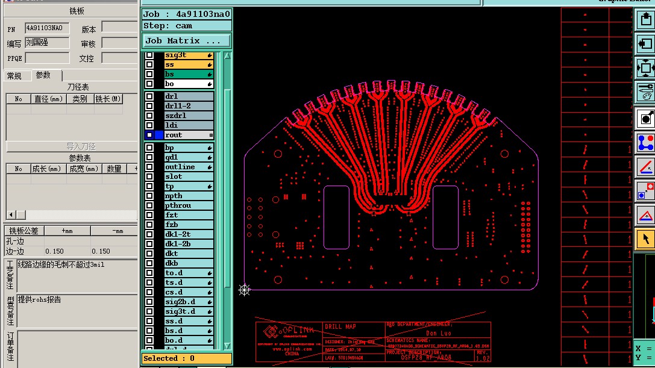Click the hand icon on the ts.d layer
Viewport: 655px width, 368px height.
(210, 283)
